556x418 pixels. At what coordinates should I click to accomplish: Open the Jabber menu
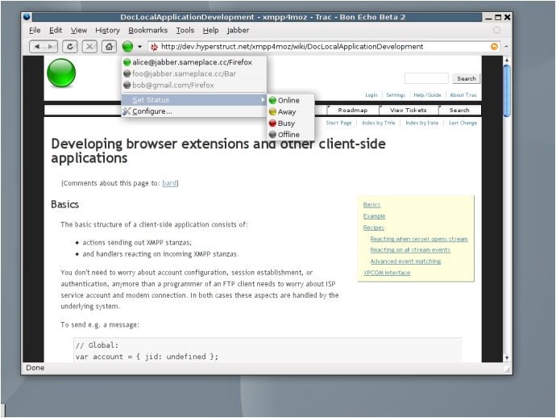click(x=238, y=30)
